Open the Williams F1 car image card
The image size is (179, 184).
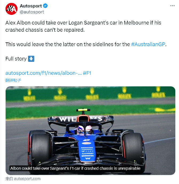click(90, 130)
